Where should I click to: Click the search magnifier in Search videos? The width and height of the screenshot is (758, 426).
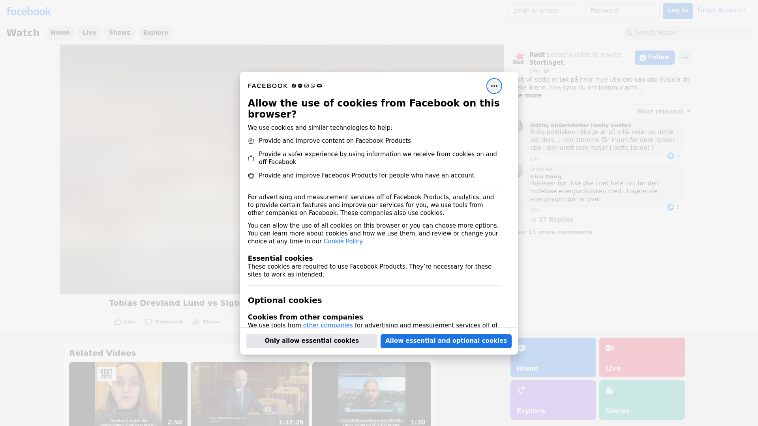629,33
